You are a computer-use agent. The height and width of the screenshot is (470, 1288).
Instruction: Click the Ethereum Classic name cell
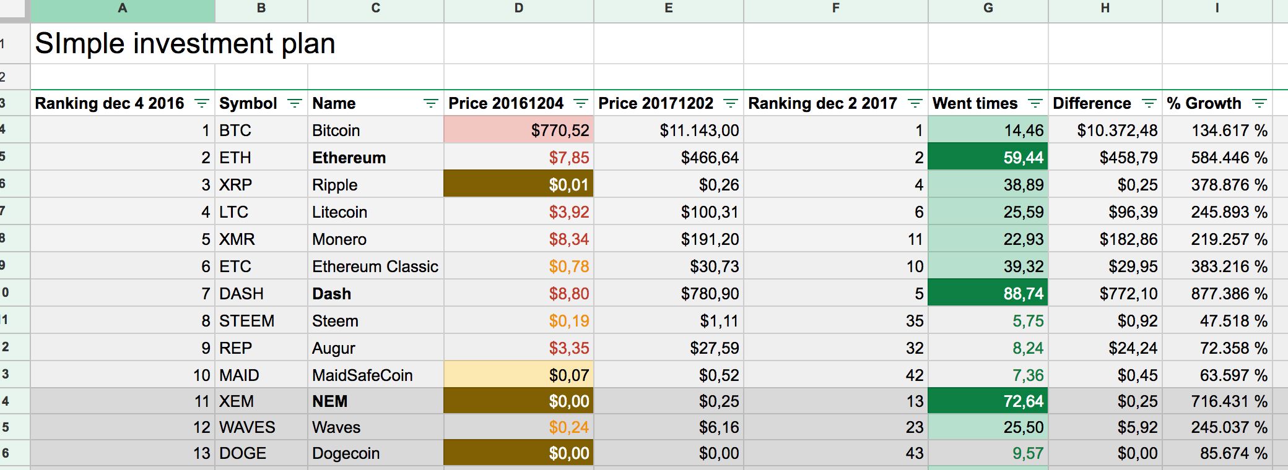pos(376,267)
